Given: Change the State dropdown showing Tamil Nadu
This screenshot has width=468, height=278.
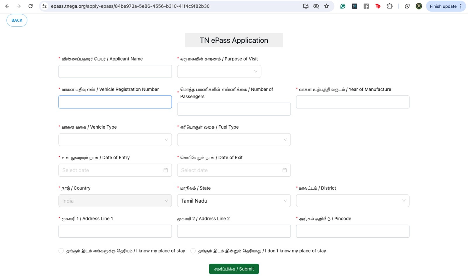Looking at the screenshot, I should 234,201.
